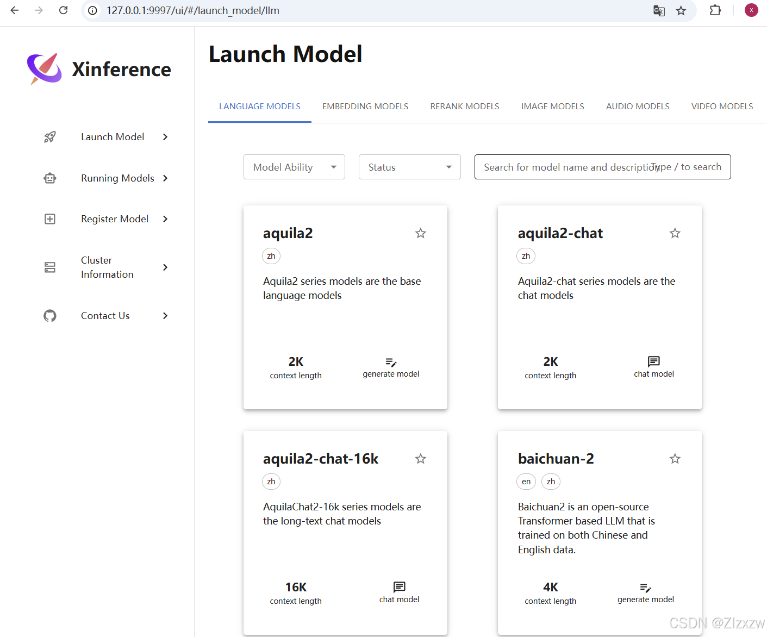This screenshot has height=637, width=767.
Task: Click the generate model icon on baichuan-2 card
Action: click(646, 588)
